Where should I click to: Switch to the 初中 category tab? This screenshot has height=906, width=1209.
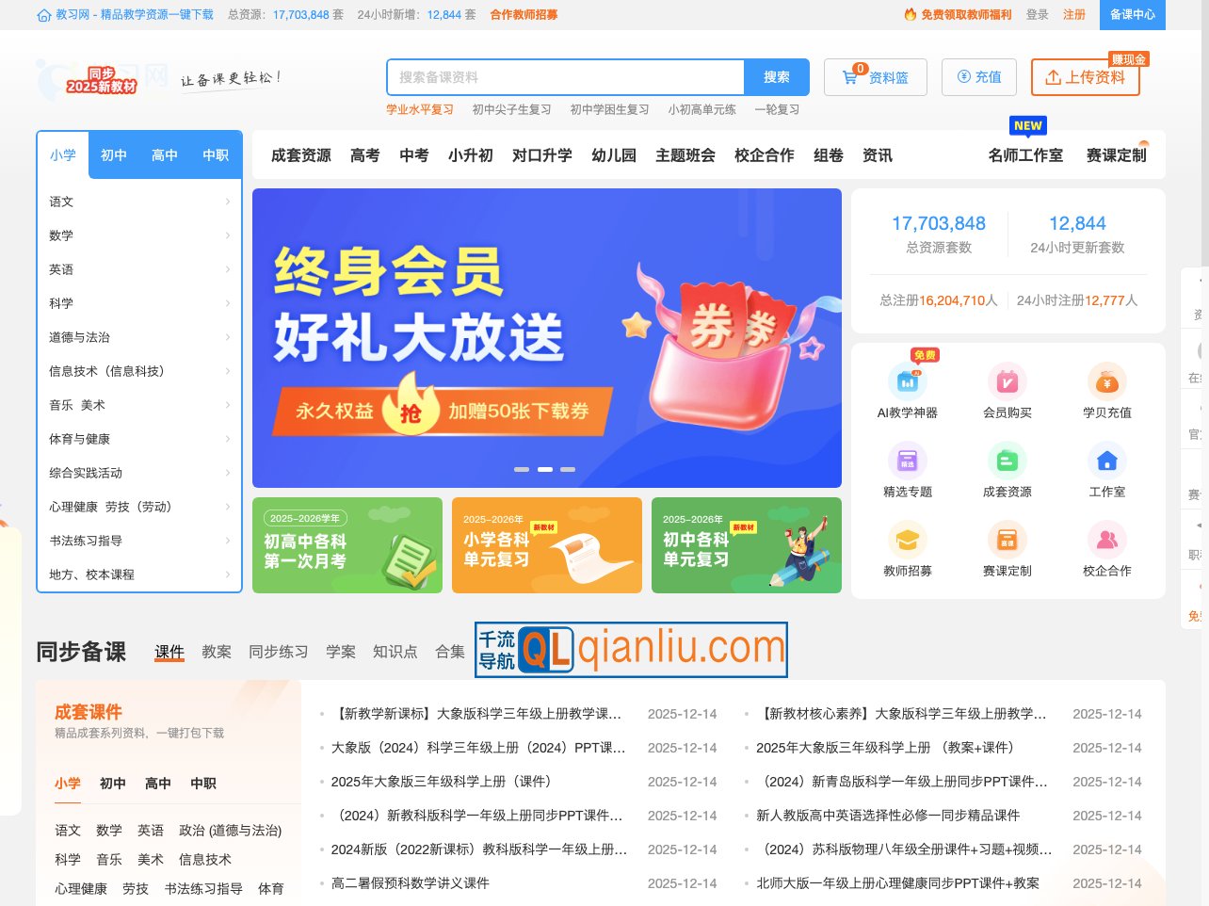113,155
